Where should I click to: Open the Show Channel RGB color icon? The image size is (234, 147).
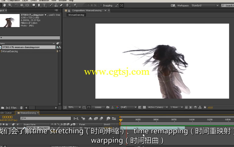117,107
